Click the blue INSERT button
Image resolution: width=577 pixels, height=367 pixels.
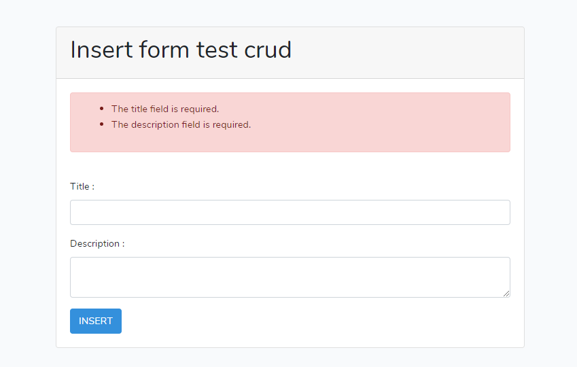(x=96, y=321)
